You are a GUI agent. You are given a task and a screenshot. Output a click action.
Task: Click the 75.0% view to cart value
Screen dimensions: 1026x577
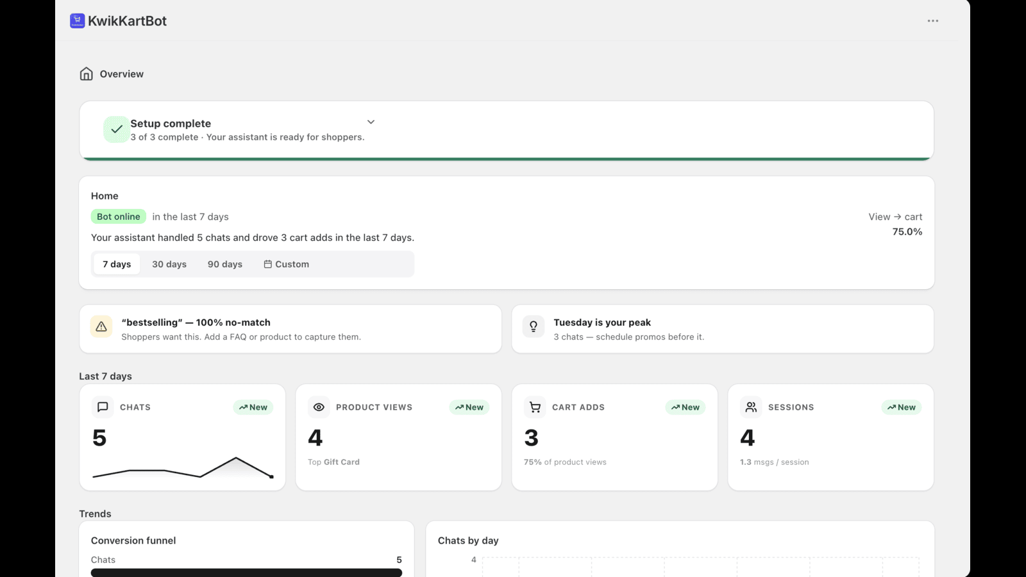907,232
